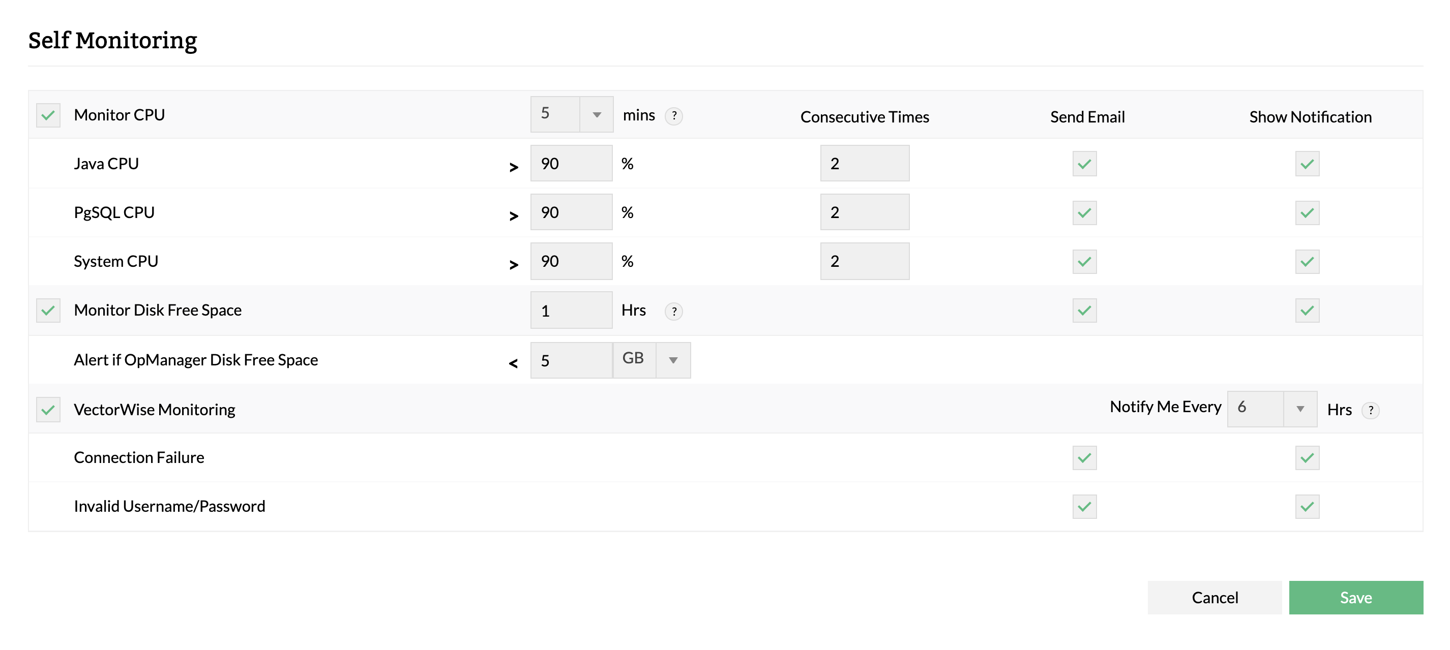1450x650 pixels.
Task: Click help icon beside Disk Free Space Hrs
Action: [x=674, y=311]
